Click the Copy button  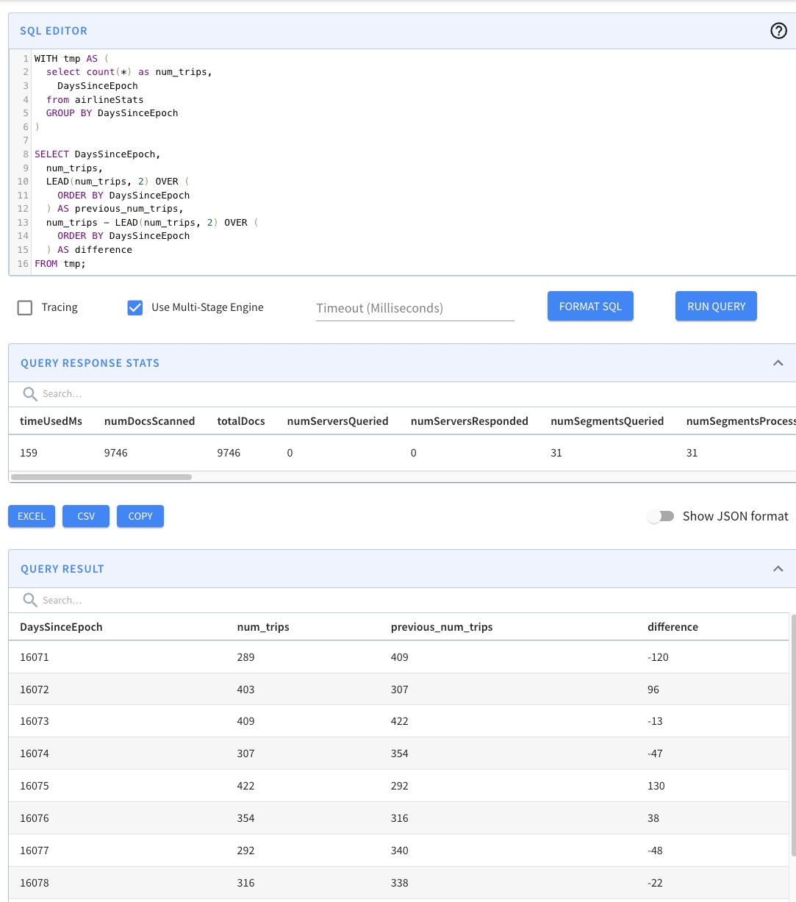click(140, 517)
